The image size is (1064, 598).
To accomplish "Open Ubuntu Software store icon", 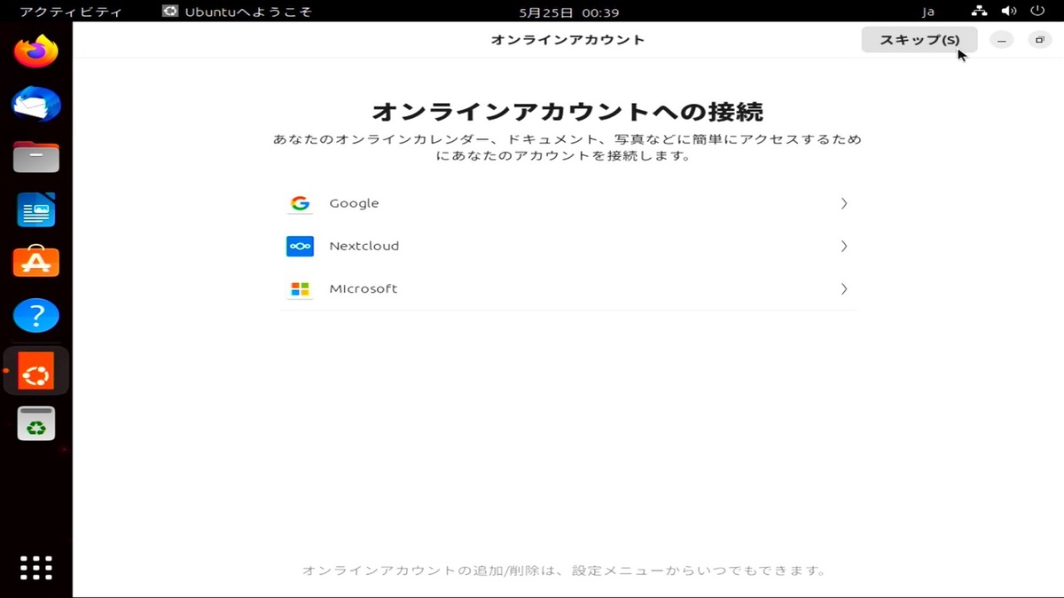I will pyautogui.click(x=36, y=263).
